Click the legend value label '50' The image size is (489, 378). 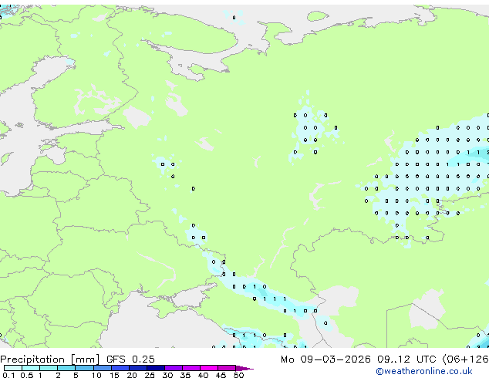(x=238, y=375)
